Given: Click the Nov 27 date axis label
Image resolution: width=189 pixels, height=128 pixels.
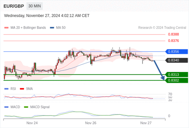Looking at the screenshot, I should 146,123.
